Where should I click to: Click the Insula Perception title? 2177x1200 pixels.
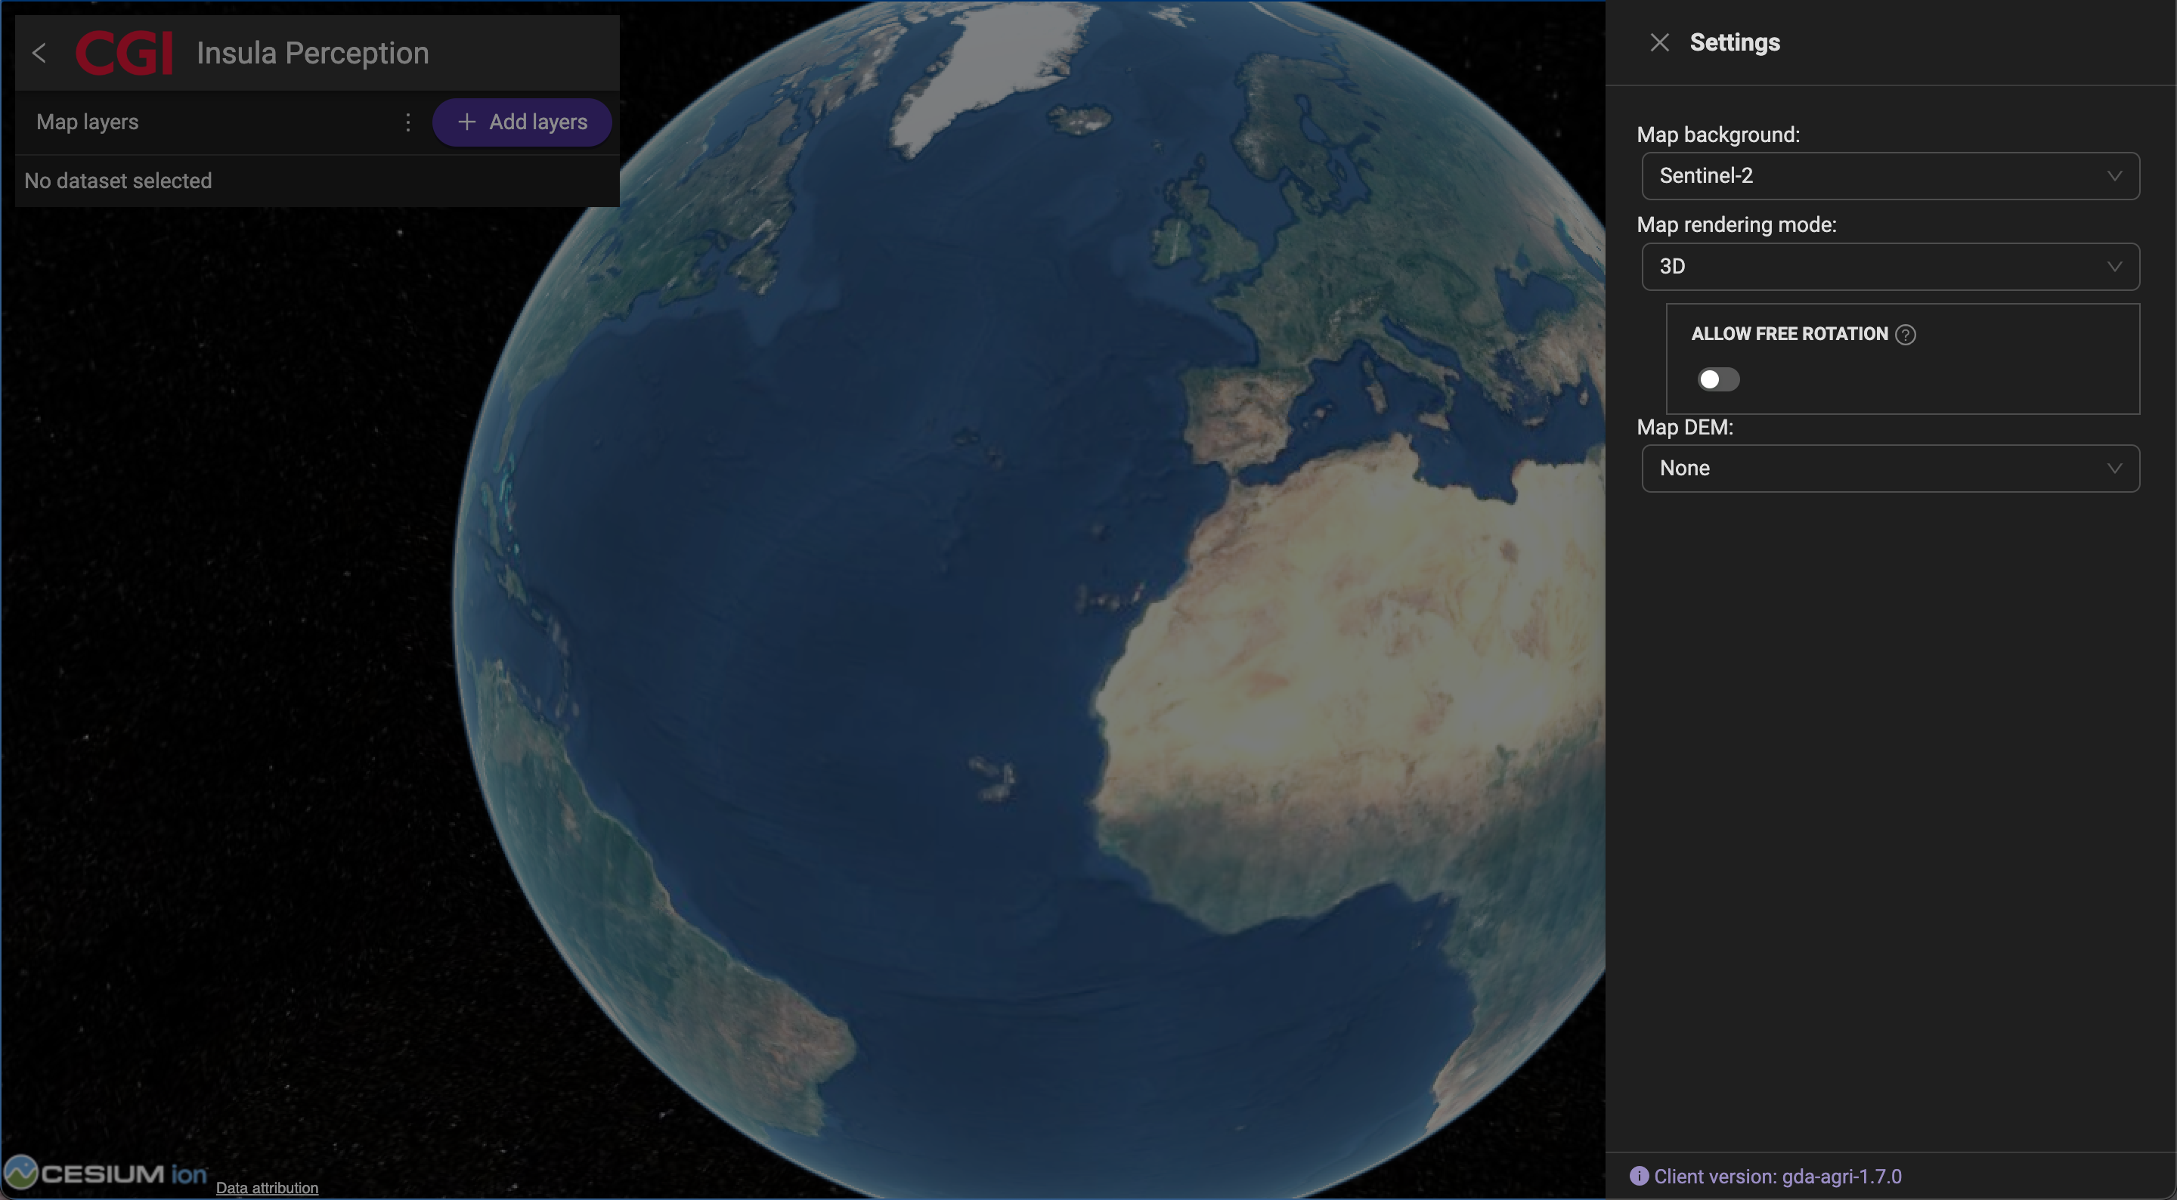[x=313, y=53]
